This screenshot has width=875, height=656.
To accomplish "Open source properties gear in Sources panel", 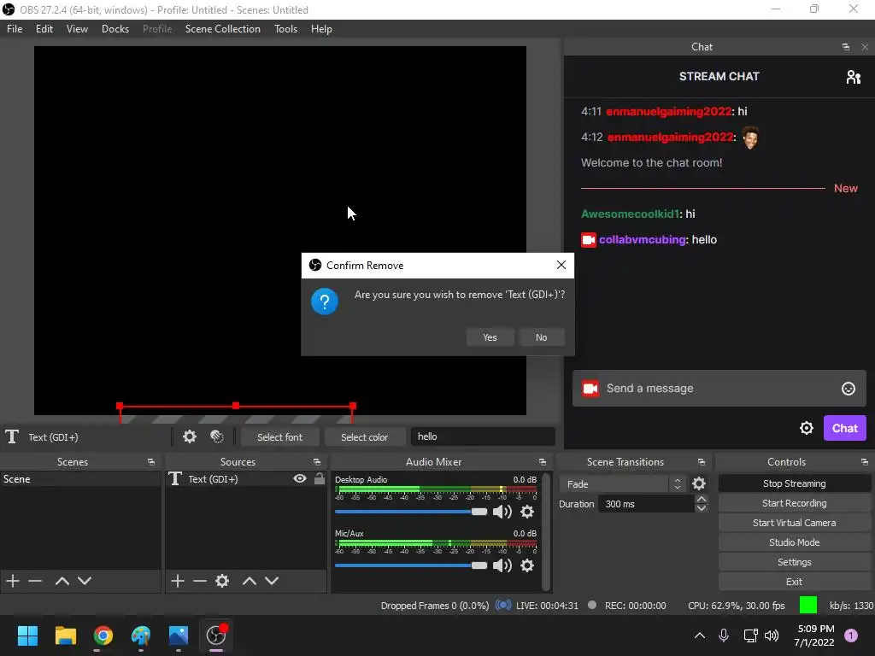I will (222, 581).
